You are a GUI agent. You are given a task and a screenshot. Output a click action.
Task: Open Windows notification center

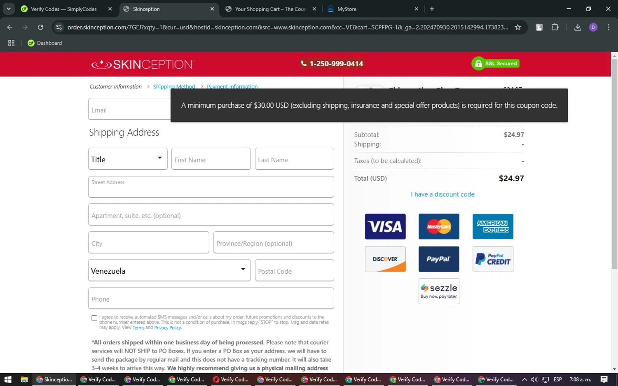(x=604, y=379)
